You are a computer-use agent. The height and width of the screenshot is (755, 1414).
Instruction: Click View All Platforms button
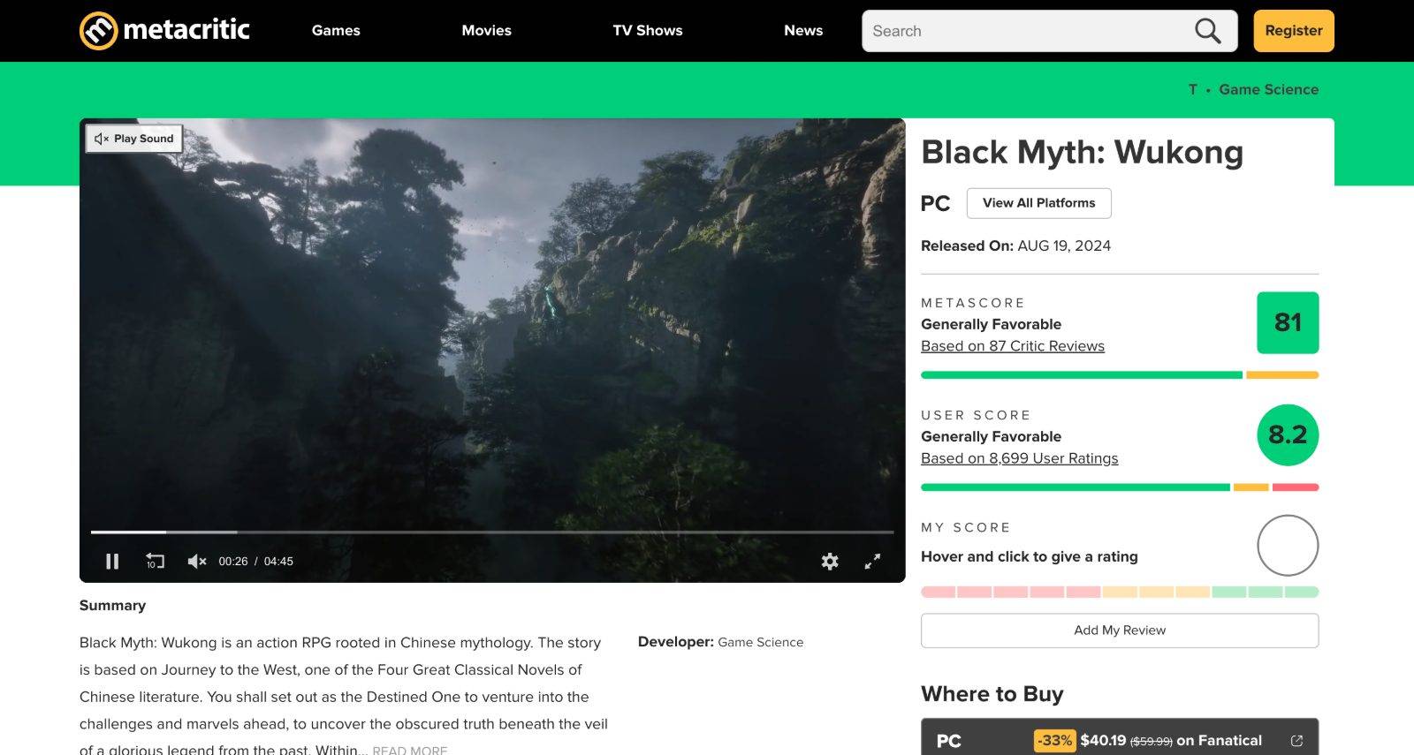[1039, 203]
